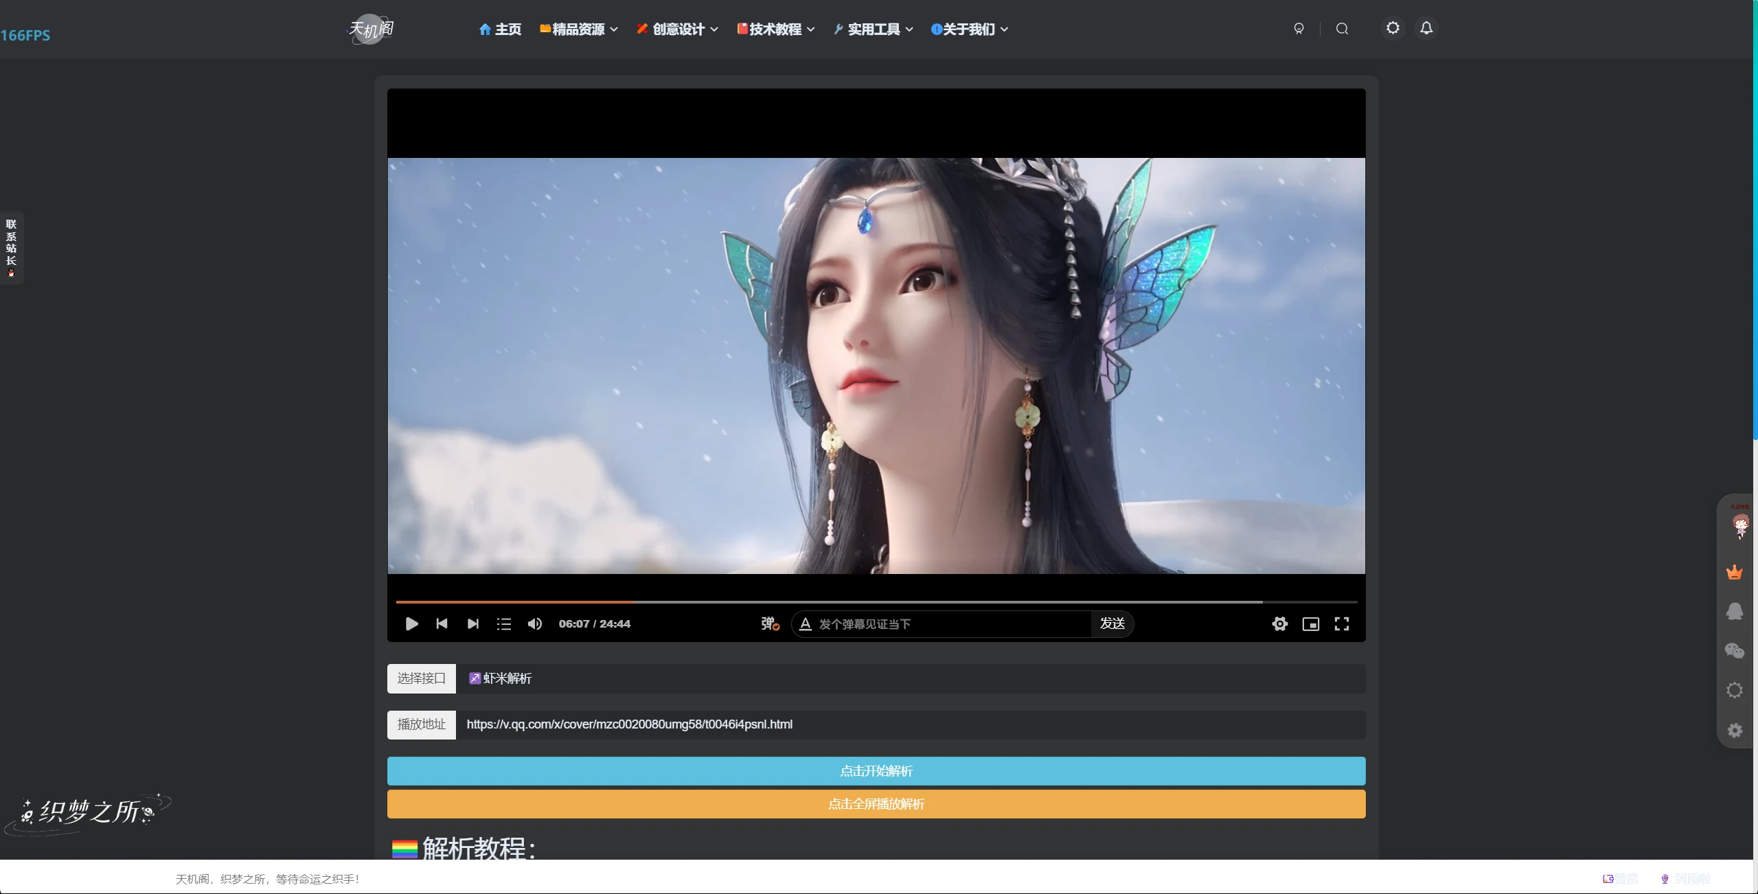
Task: Click the 到顶啦 back-to-top link
Action: click(x=1685, y=879)
